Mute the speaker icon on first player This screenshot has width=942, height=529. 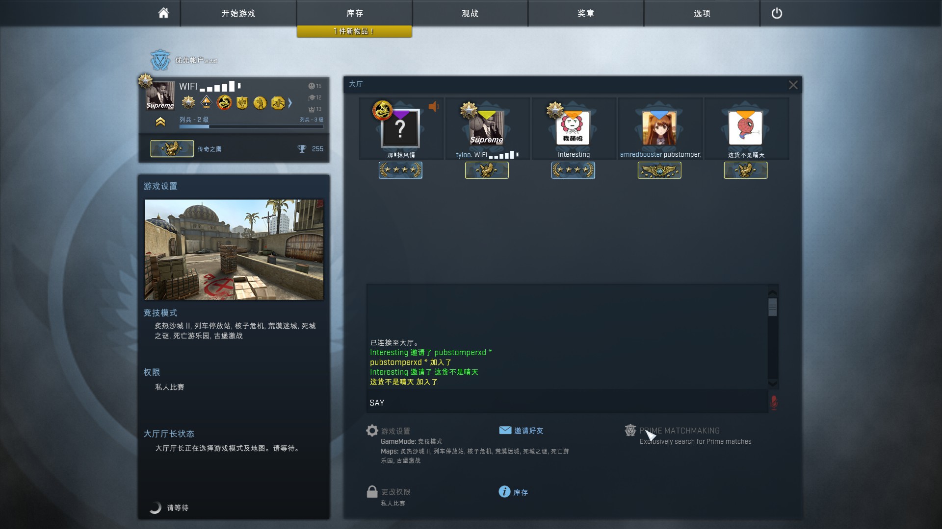coord(434,106)
